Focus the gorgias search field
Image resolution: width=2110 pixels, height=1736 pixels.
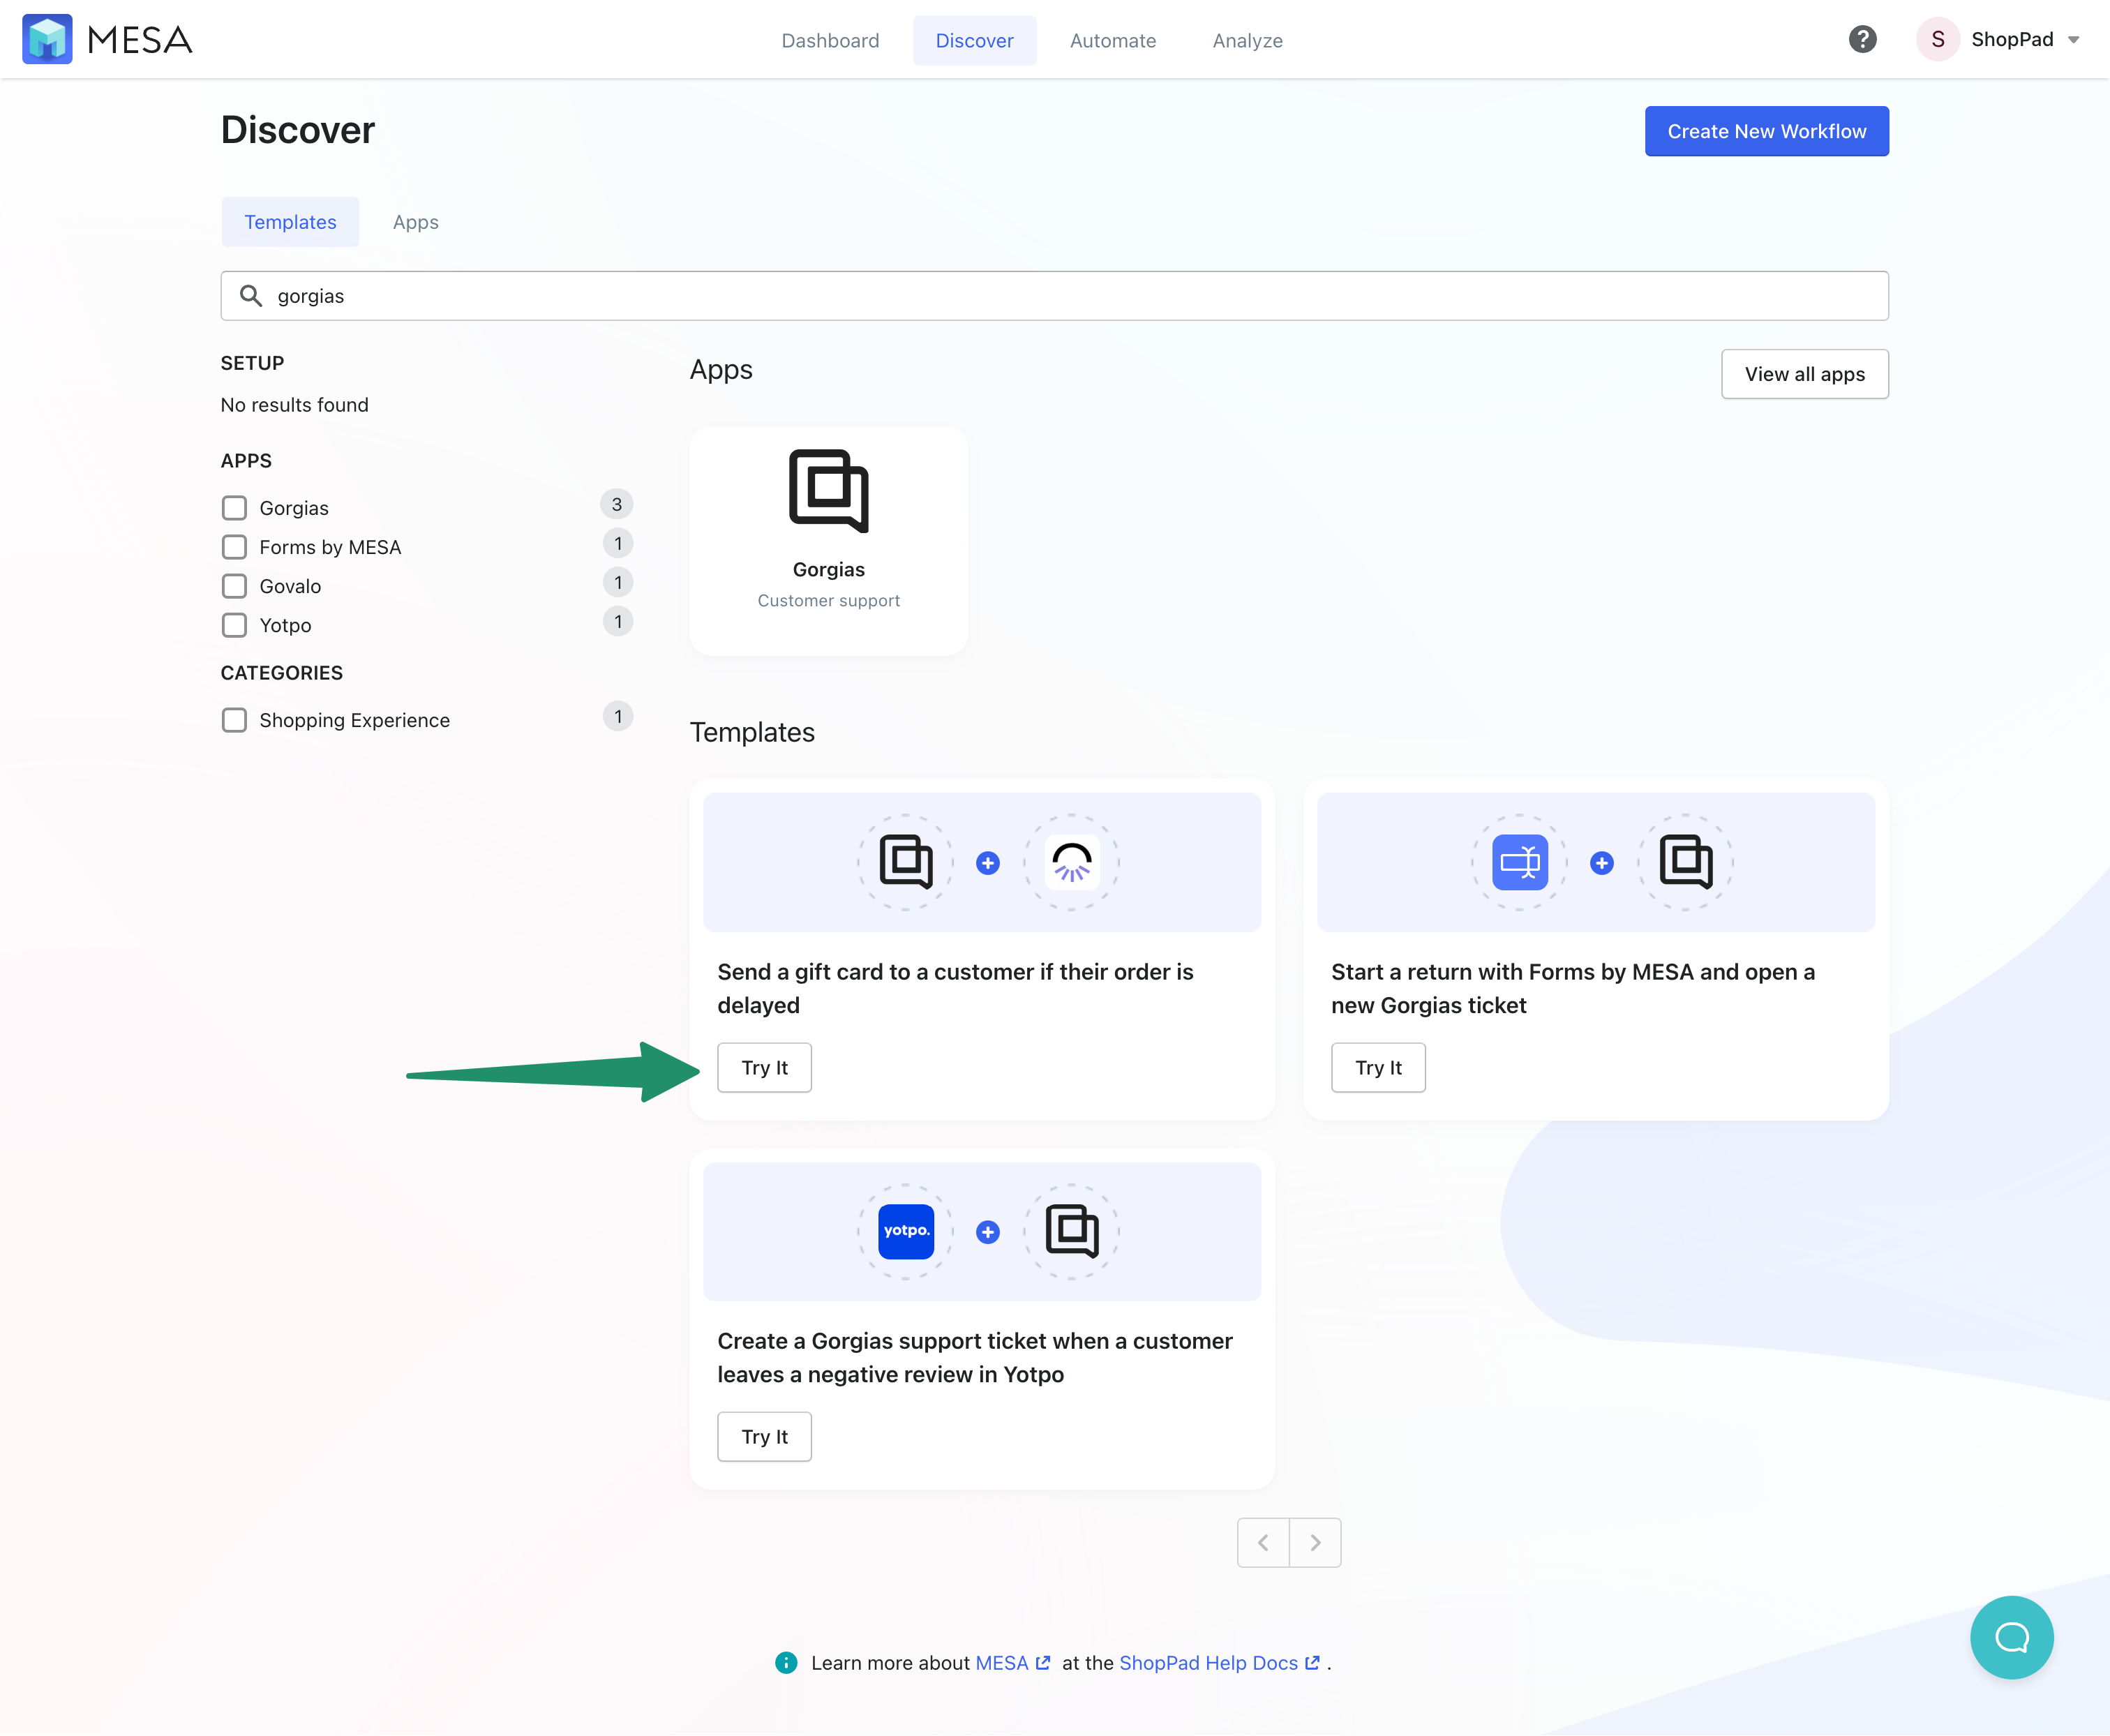[1054, 296]
